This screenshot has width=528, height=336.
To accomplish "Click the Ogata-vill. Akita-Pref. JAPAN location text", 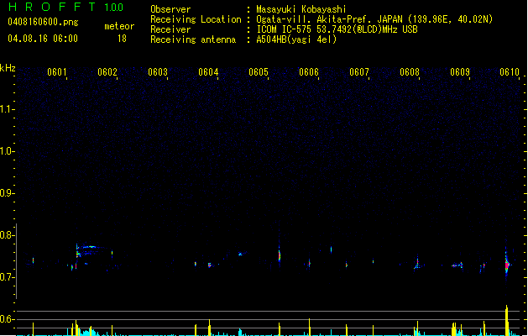I will (x=374, y=19).
